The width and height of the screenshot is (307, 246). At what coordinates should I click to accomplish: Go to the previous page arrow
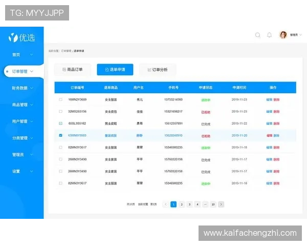(166, 204)
